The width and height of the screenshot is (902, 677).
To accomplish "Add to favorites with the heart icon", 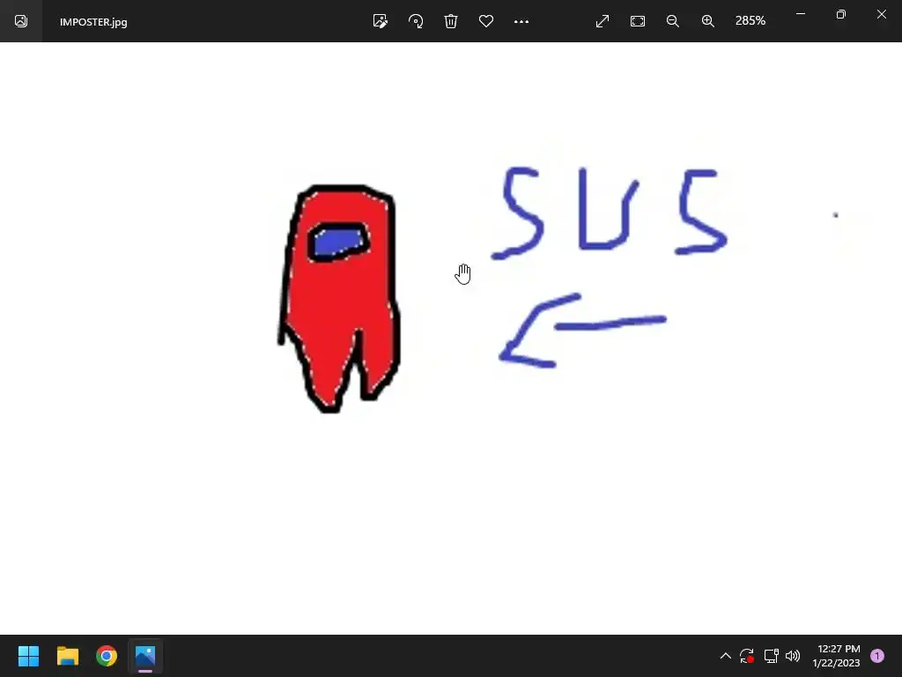I will (x=486, y=21).
